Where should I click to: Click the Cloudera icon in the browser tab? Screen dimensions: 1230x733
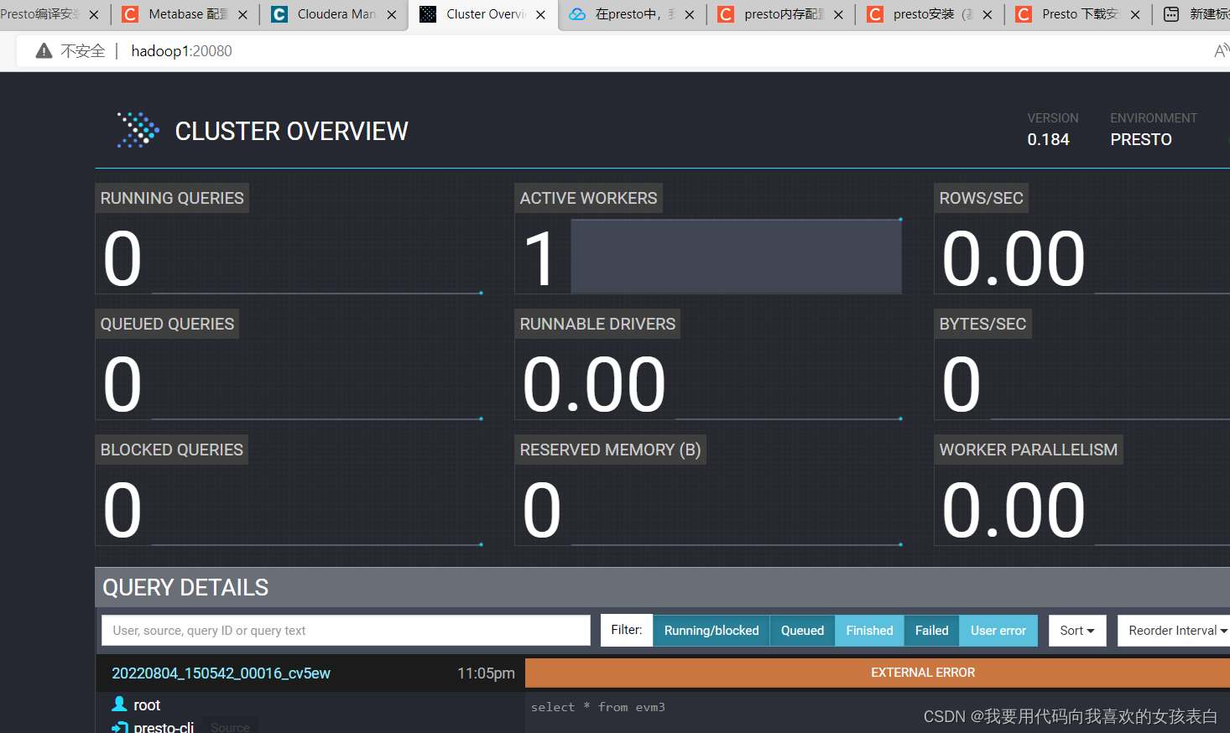coord(279,14)
